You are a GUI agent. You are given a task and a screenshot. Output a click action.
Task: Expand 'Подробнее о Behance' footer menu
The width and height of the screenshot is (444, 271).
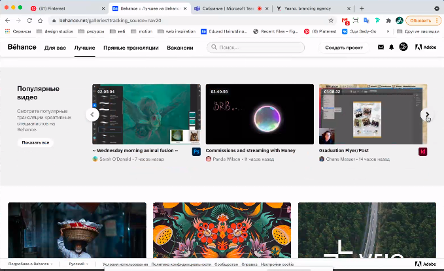34,264
